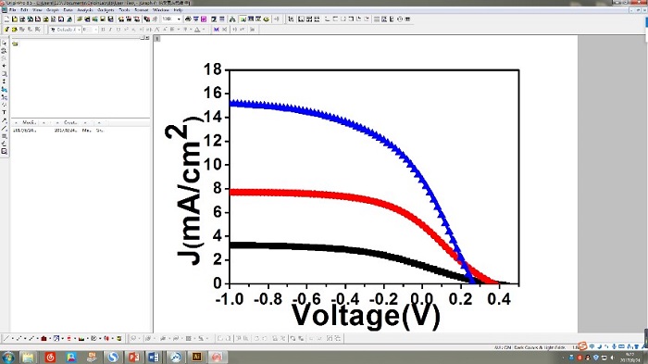Select the Zoom In tool
Viewport: 648px width, 364px height.
click(x=4, y=50)
